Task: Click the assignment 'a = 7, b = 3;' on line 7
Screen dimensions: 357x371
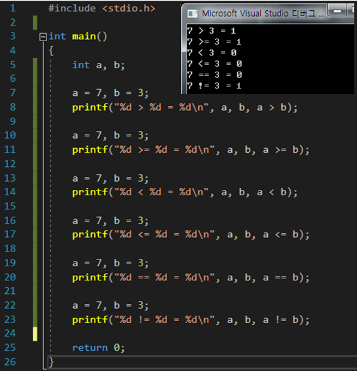Action: click(x=110, y=93)
